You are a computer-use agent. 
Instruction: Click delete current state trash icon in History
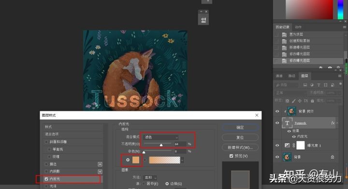(338, 67)
